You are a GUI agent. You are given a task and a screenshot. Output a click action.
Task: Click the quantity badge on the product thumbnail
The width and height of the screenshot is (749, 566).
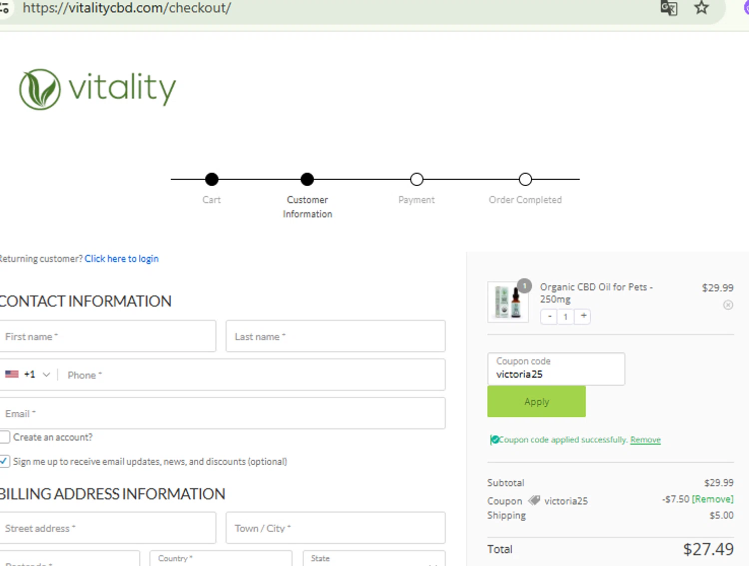point(524,286)
